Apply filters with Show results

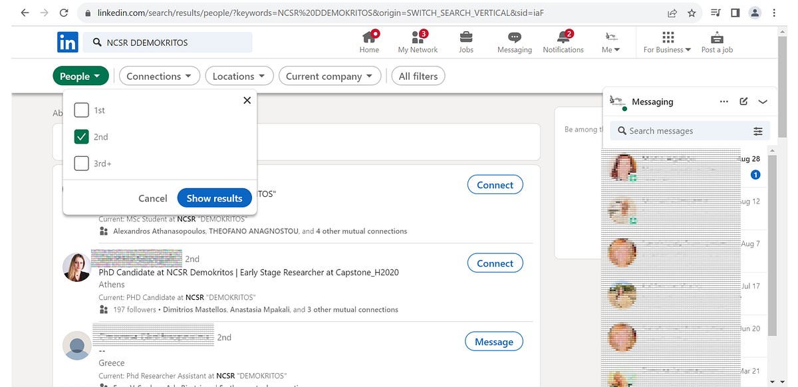[x=214, y=197]
